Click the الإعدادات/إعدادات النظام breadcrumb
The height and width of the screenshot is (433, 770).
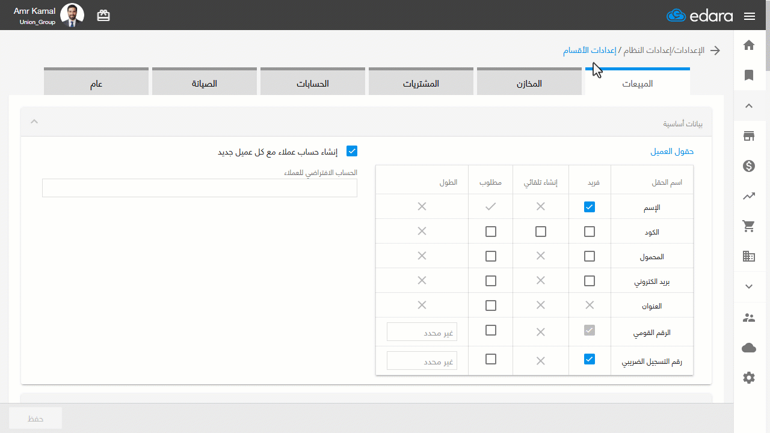[662, 51]
